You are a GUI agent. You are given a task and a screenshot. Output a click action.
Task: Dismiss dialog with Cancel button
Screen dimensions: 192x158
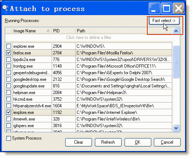coord(167,142)
